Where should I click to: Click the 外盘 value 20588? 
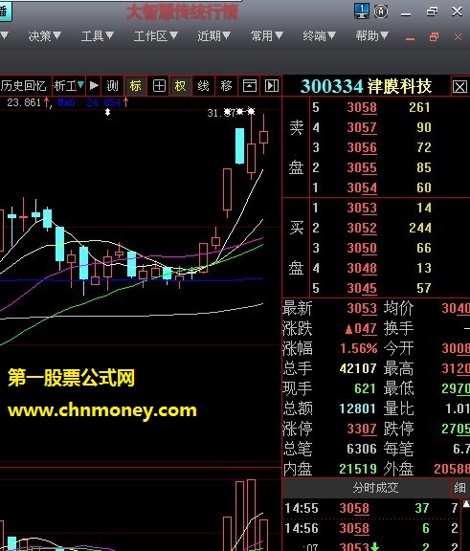point(452,469)
